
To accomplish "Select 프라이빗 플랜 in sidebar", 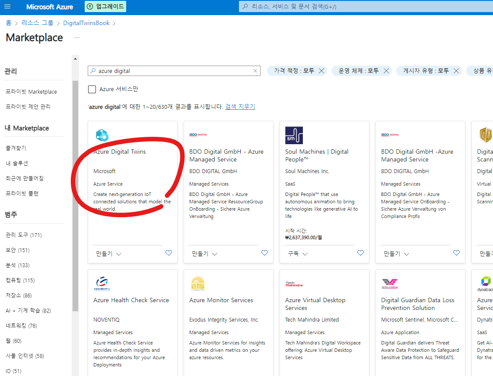I will tap(22, 193).
